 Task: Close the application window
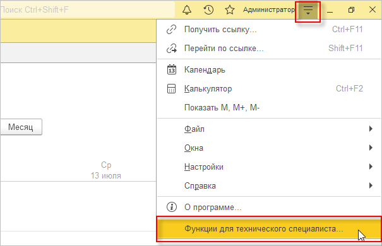coord(373,10)
